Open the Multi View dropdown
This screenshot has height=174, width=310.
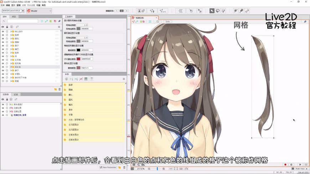(300, 169)
